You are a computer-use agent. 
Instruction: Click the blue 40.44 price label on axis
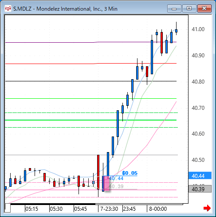[x=200, y=176]
